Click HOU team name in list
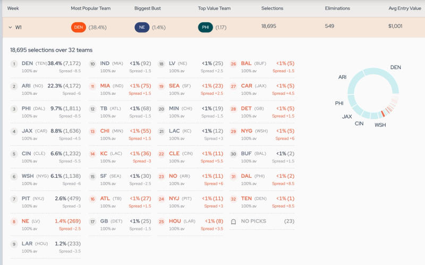 click(x=175, y=221)
